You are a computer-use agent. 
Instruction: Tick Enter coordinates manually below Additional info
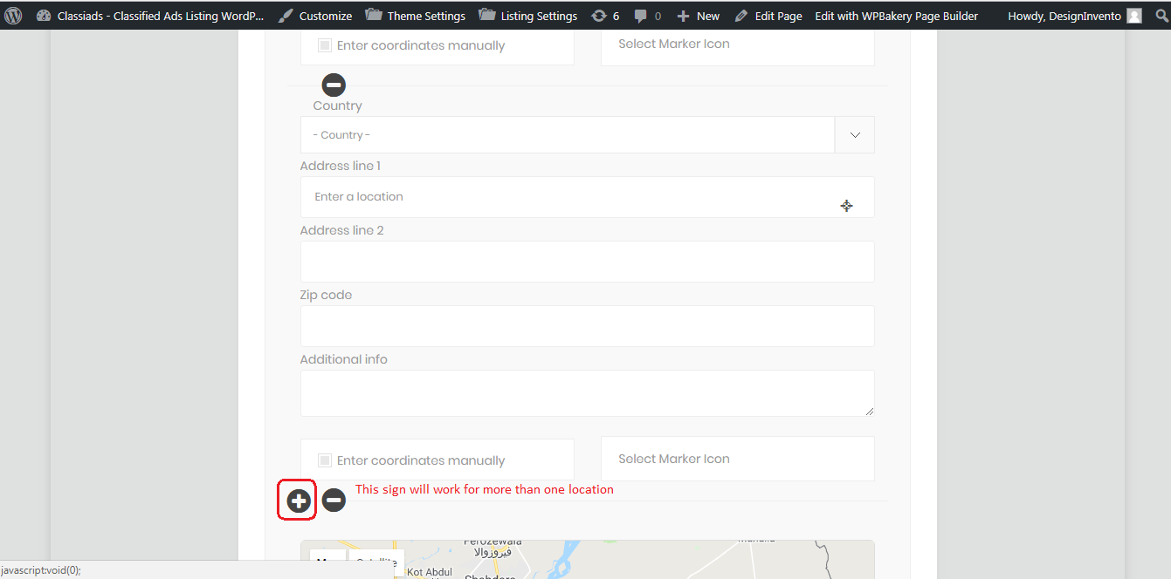click(325, 460)
